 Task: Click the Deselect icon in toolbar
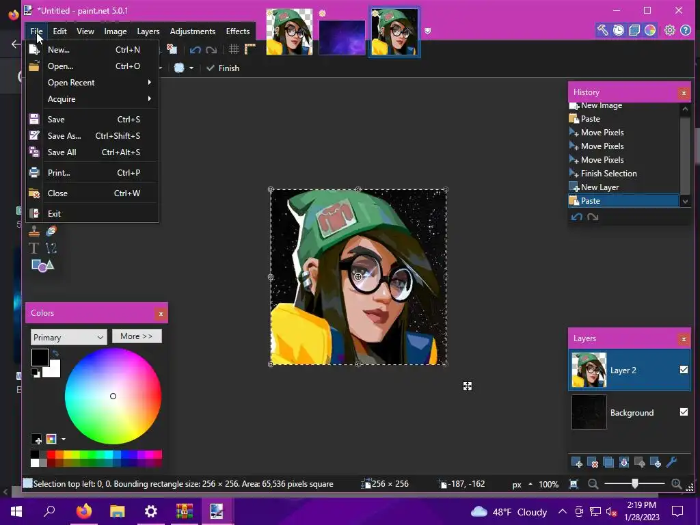(x=172, y=49)
